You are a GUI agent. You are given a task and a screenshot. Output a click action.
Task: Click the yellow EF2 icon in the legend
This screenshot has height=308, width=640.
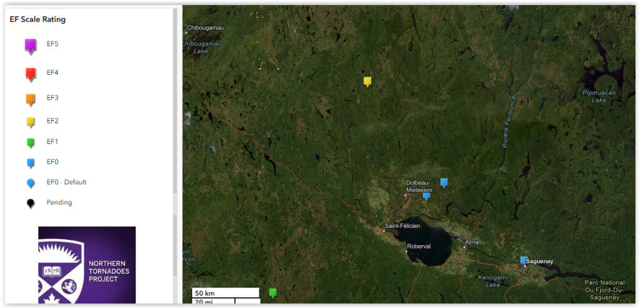(30, 122)
